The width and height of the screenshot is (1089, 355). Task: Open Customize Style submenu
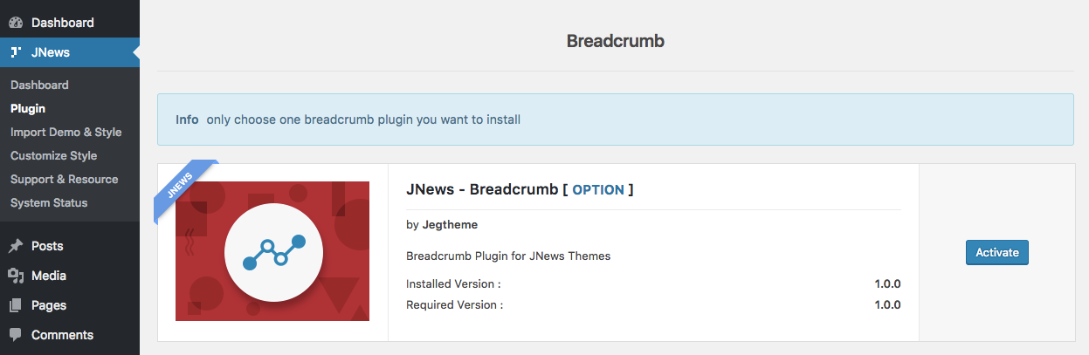[53, 156]
